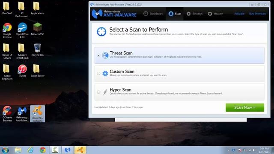The height and width of the screenshot is (154, 274).
Task: Open the Settings tab
Action: click(x=194, y=14)
